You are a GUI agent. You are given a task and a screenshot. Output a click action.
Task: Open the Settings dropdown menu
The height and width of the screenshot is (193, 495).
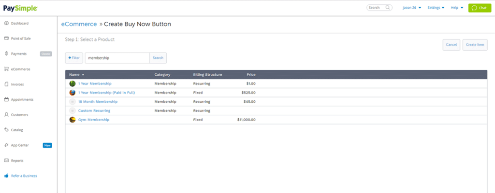[x=436, y=8]
